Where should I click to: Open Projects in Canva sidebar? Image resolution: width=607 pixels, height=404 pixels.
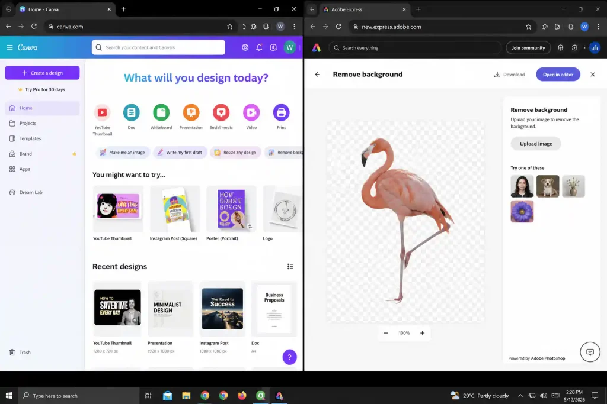click(42, 123)
